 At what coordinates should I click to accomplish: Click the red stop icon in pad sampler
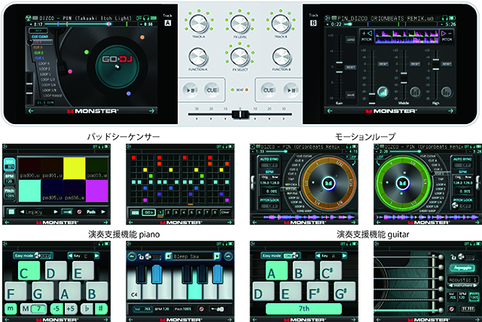tap(79, 212)
